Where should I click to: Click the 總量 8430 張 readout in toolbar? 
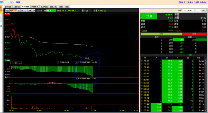pyautogui.click(x=100, y=11)
